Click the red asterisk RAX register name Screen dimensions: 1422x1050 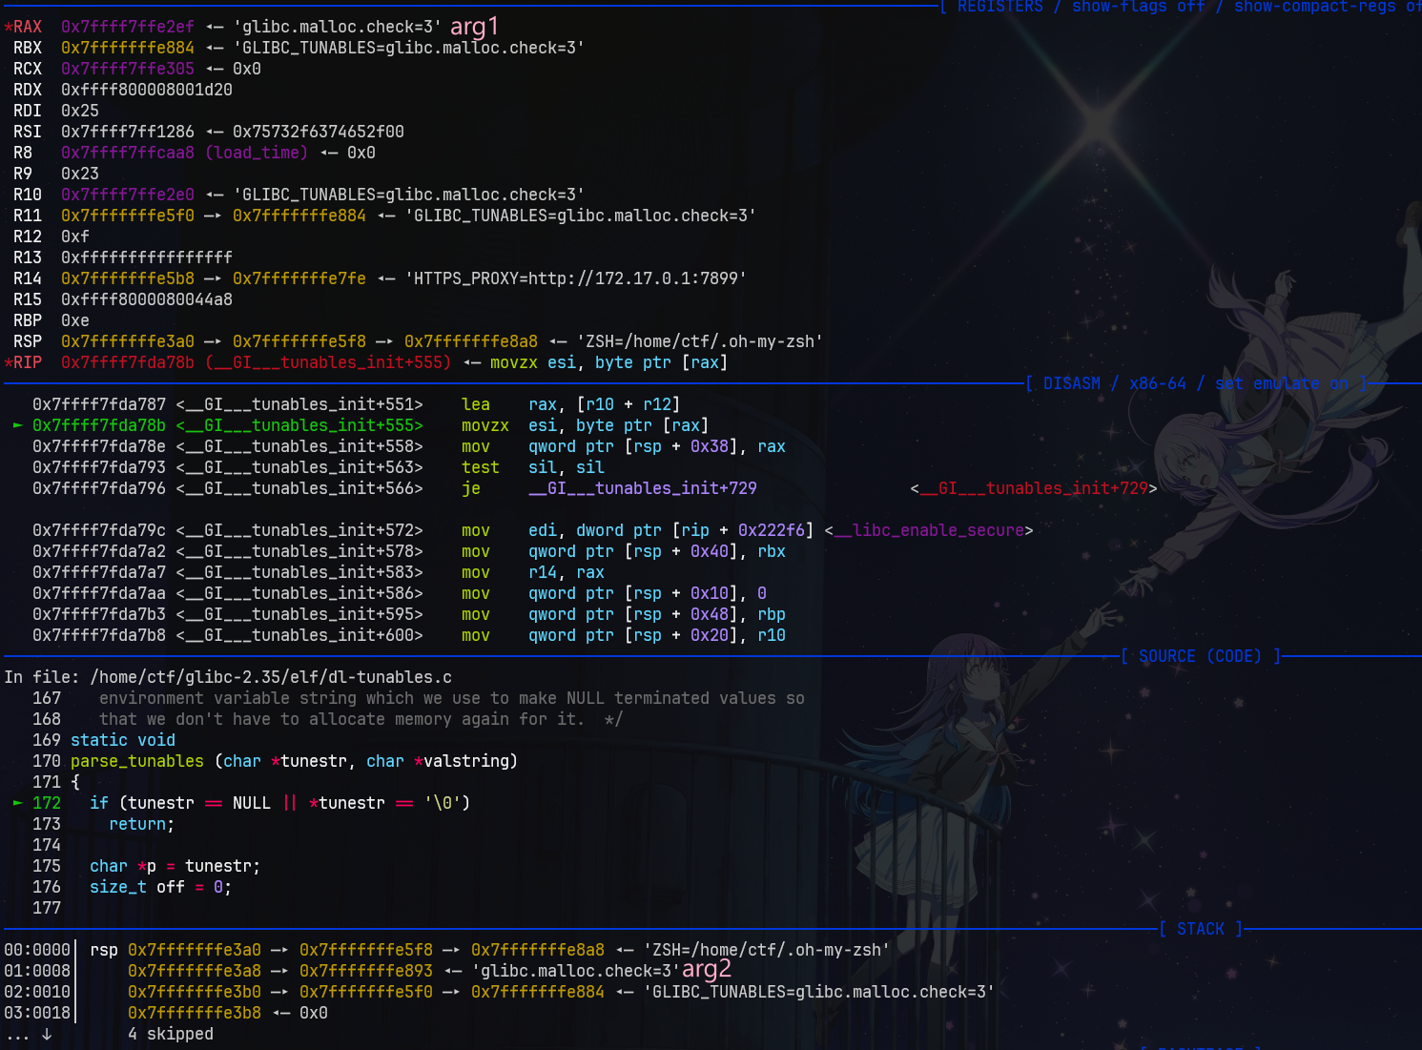tap(24, 27)
